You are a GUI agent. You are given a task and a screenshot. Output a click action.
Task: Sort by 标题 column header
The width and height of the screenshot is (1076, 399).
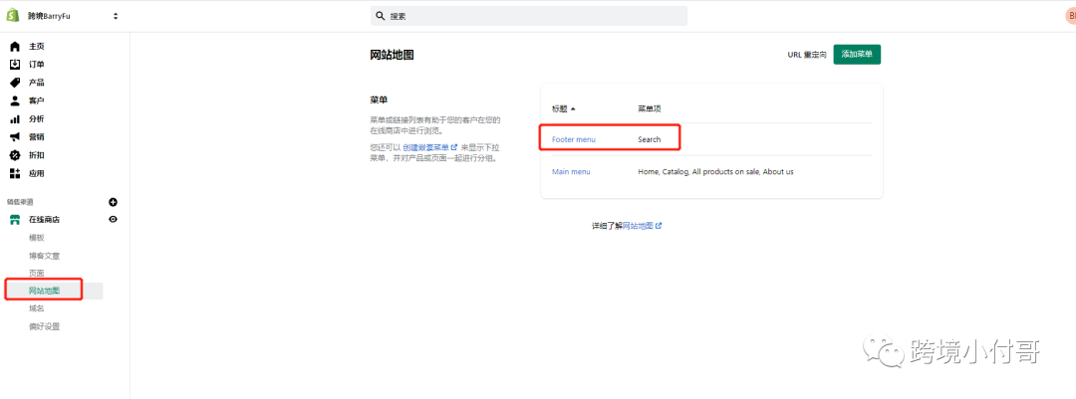pyautogui.click(x=564, y=109)
